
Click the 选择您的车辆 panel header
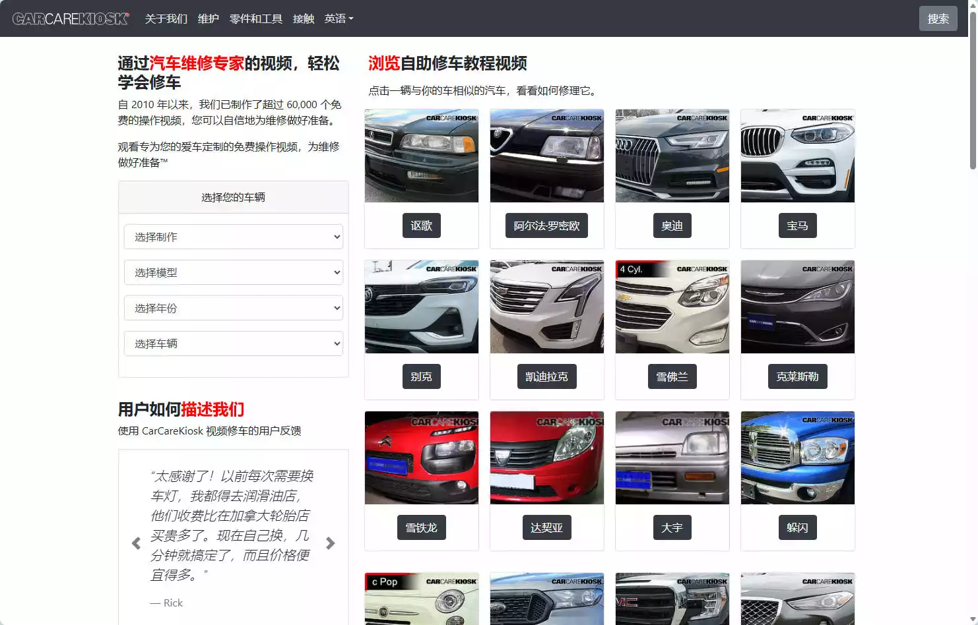pos(234,197)
